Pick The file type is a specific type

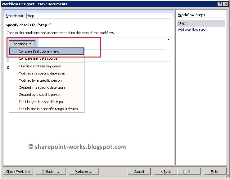tap(47, 102)
